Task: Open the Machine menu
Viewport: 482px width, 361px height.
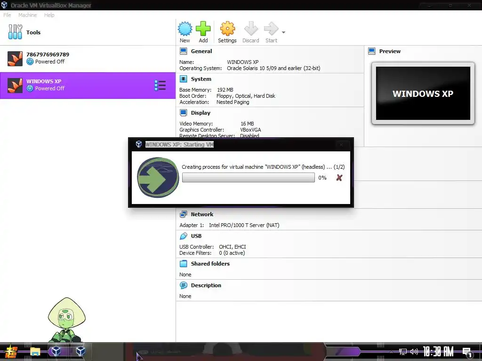Action: tap(27, 15)
